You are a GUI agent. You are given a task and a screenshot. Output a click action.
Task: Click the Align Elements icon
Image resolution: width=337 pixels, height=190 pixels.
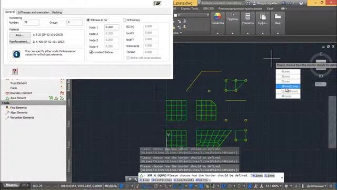(7, 112)
